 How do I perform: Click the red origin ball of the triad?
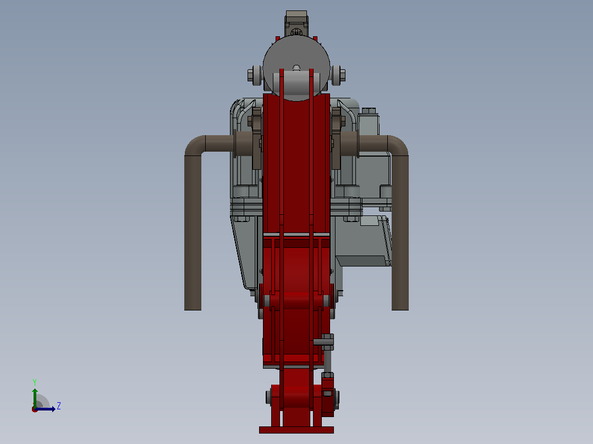pyautogui.click(x=35, y=409)
